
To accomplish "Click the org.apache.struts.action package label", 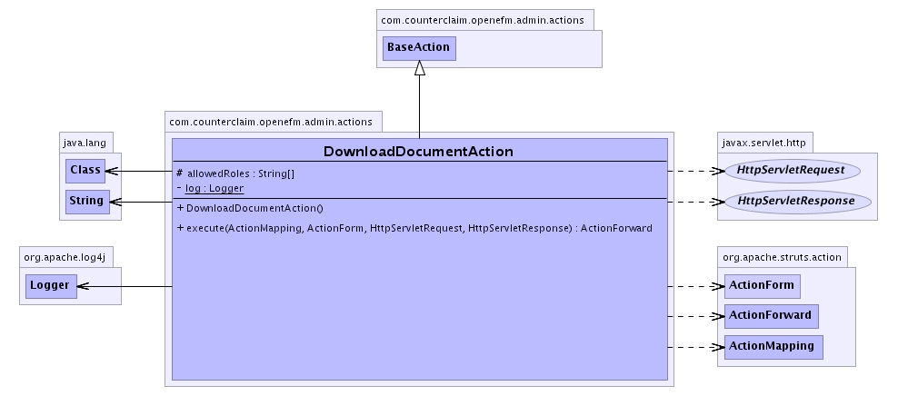I will tap(783, 256).
